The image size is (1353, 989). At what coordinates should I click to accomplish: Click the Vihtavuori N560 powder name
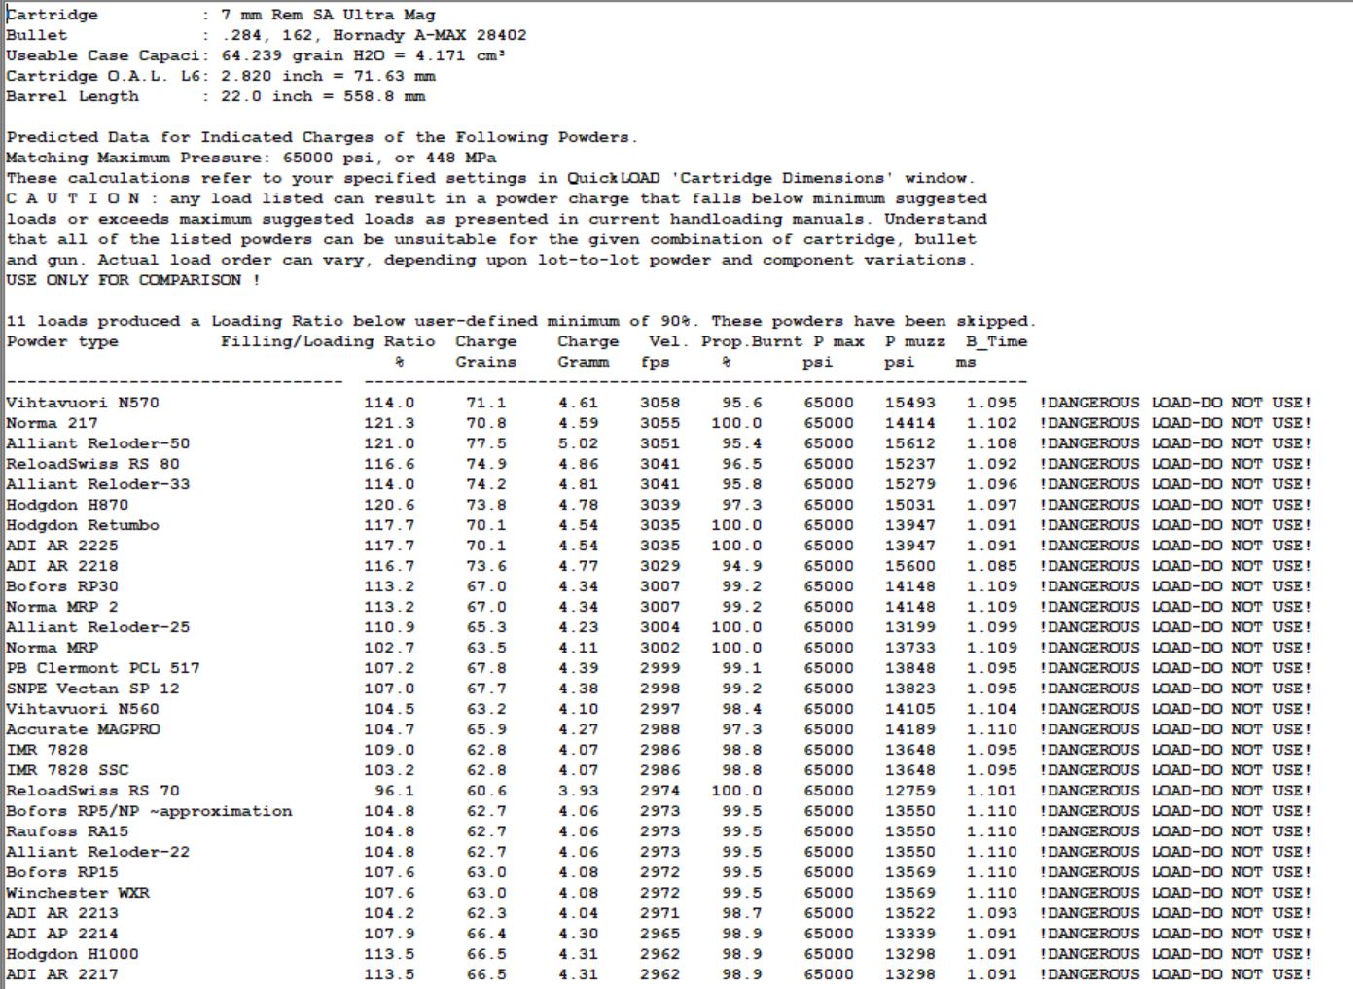pos(83,709)
